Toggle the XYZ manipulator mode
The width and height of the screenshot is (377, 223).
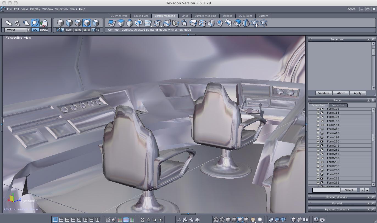(x=35, y=30)
